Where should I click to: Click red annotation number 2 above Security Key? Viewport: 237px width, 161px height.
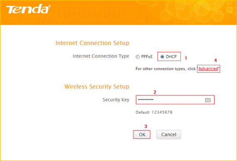[x=155, y=92]
